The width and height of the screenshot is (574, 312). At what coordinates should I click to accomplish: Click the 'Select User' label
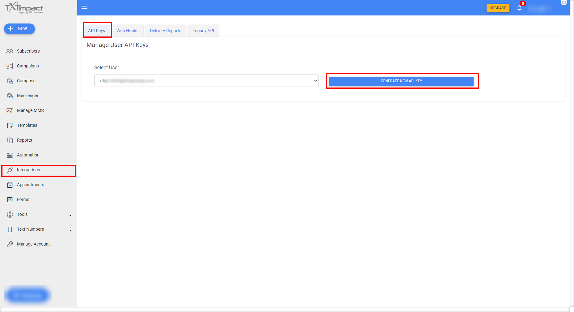pos(107,67)
